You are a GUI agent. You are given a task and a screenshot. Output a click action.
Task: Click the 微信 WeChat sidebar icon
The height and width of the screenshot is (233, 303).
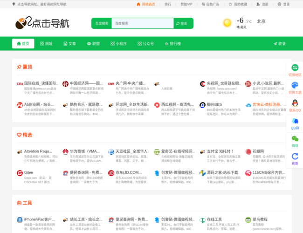point(295,138)
